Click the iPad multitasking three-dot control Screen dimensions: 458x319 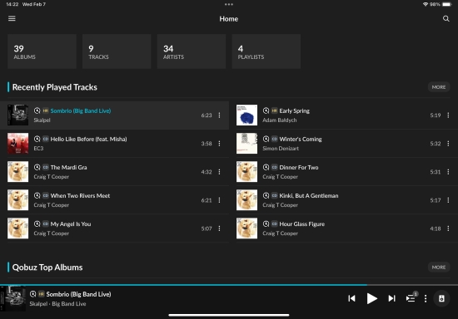click(229, 4)
